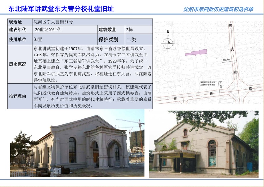The height and width of the screenshot is (187, 264).
Task: Click the 闲置 value cell
Action: point(64,39)
